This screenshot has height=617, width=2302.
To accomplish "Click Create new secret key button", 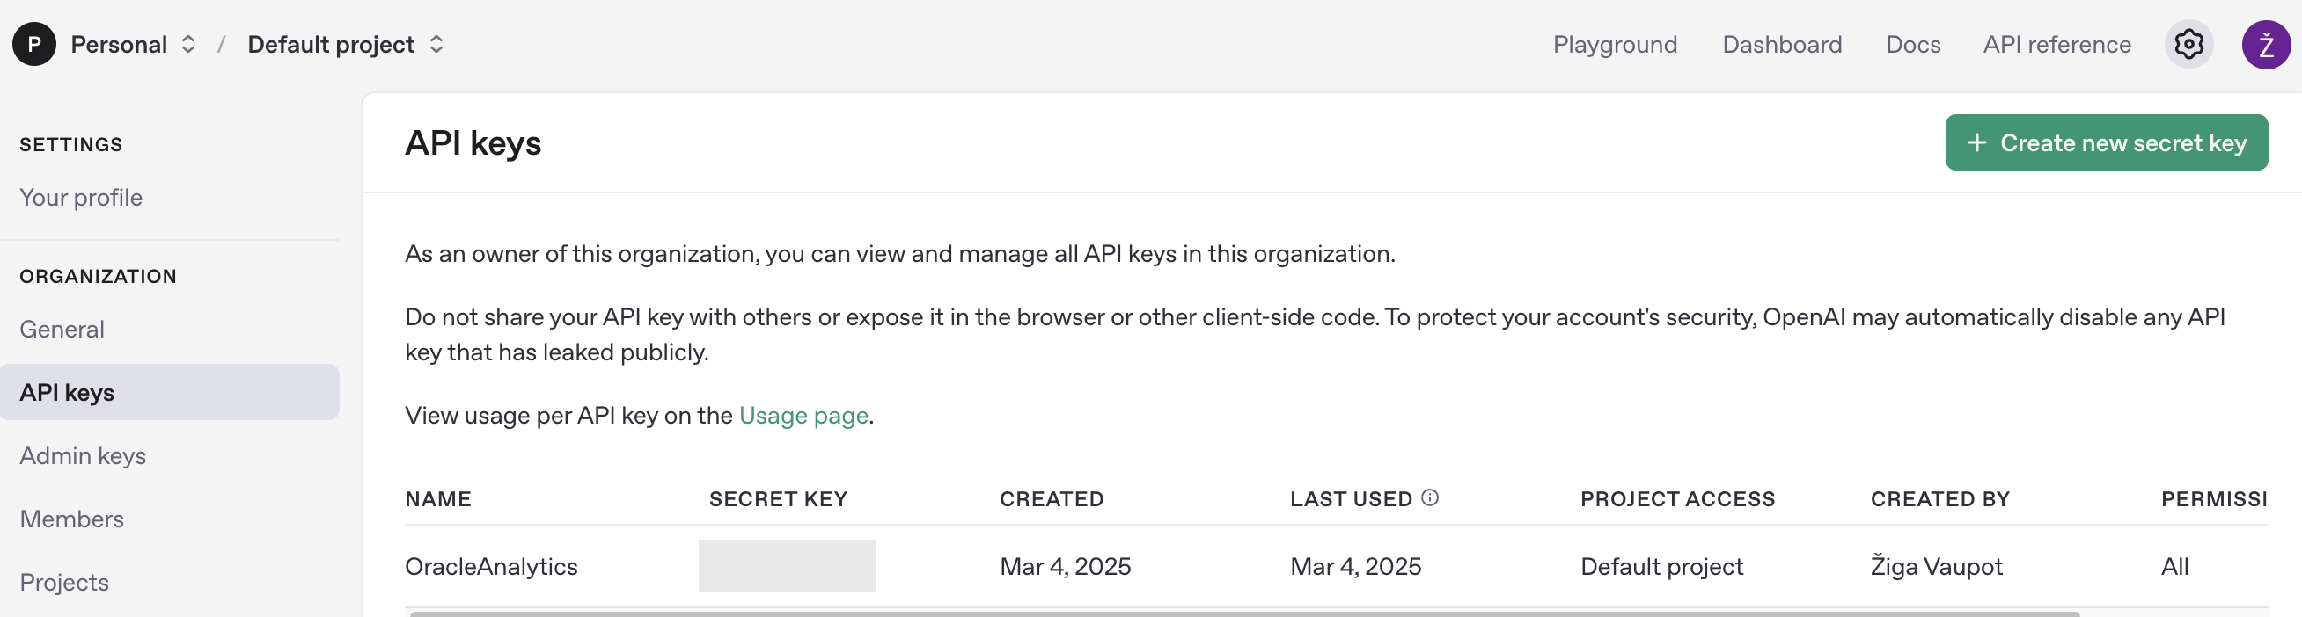I will tap(2106, 143).
